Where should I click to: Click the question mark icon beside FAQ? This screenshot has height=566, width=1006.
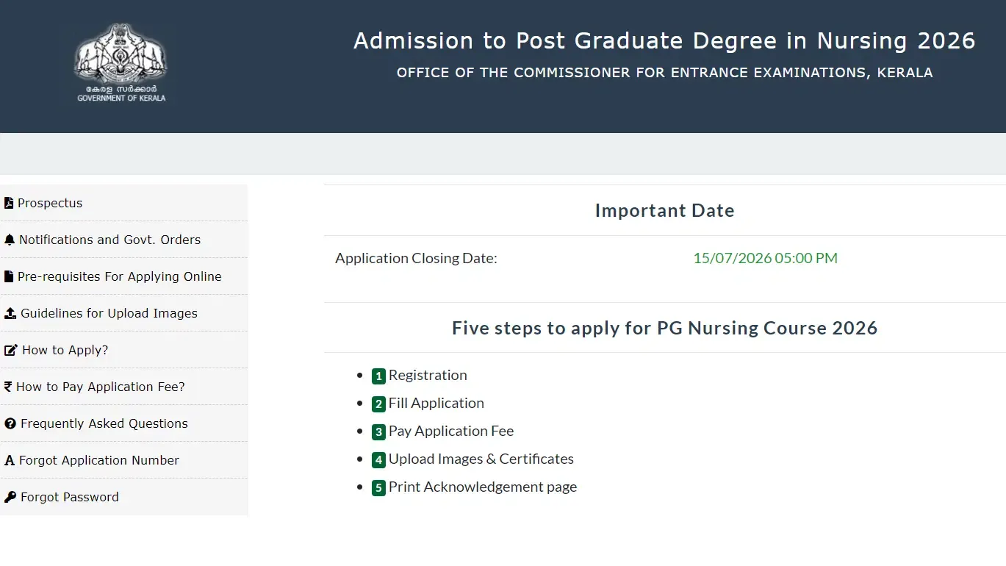10,423
